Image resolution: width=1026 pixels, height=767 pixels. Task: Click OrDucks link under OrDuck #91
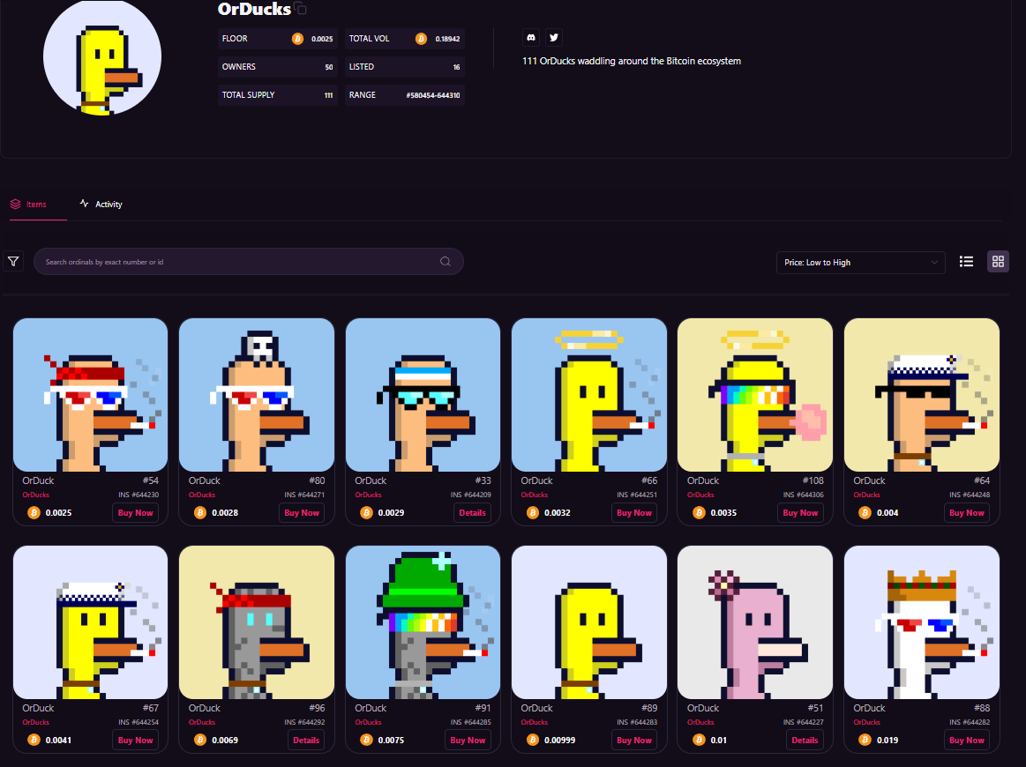pos(369,723)
